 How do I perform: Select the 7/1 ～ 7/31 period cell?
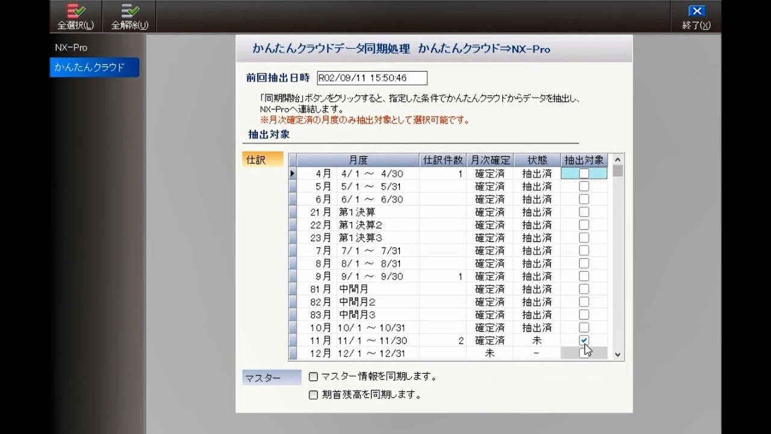tap(378, 251)
